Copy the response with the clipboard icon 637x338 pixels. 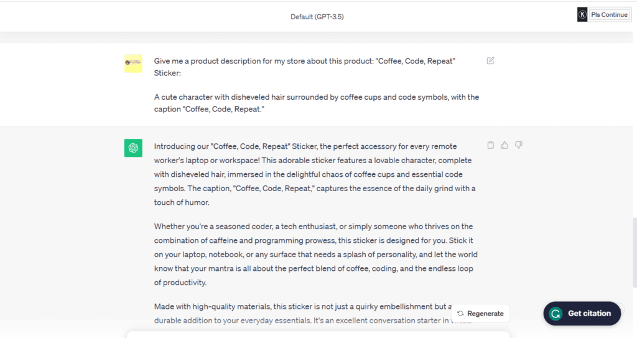point(491,145)
